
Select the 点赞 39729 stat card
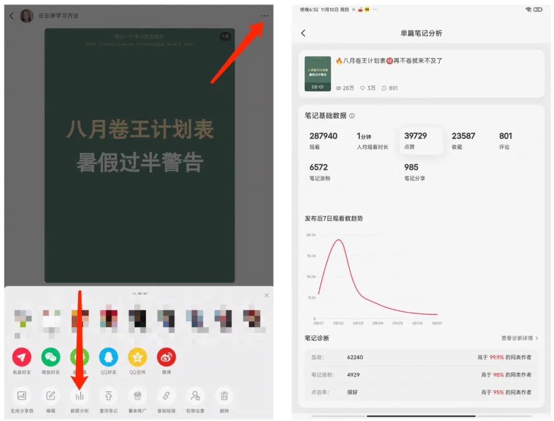421,141
